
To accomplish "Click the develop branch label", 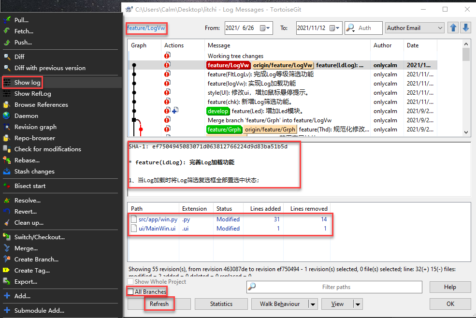I will click(218, 111).
